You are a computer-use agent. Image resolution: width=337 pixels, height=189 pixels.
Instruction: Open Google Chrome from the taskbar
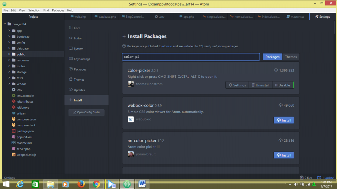(x=96, y=184)
